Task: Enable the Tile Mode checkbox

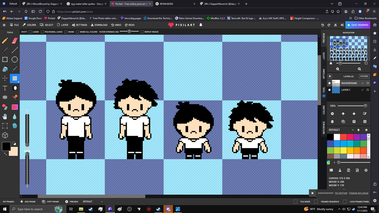Action: 295,202
